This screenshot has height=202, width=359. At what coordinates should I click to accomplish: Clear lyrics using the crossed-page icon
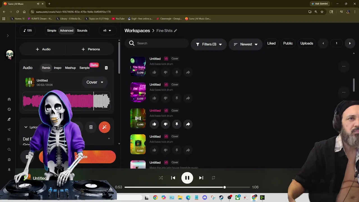pyautogui.click(x=91, y=127)
